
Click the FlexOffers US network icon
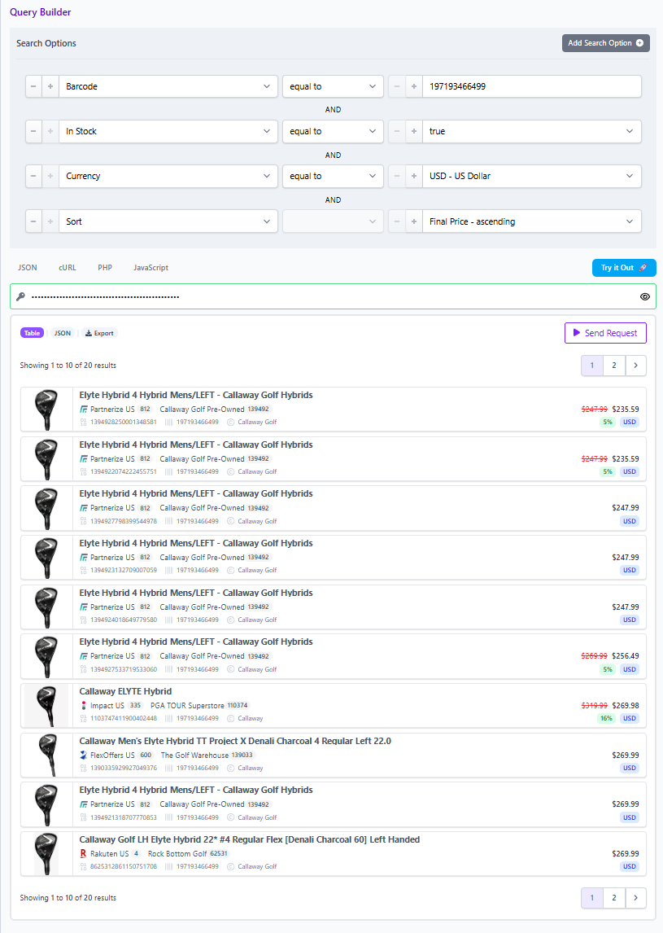click(83, 755)
